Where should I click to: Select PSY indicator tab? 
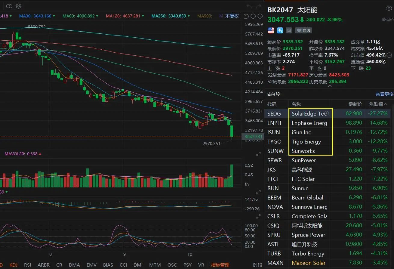coord(187,265)
